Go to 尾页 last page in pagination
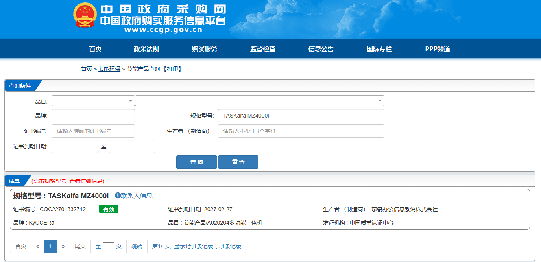Image resolution: width=541 pixels, height=262 pixels. 80,246
